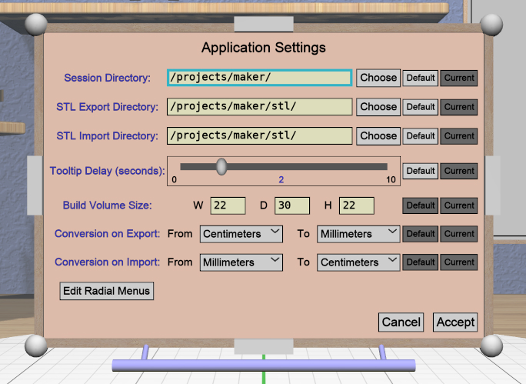
Task: Reset Session Directory using Default button
Action: pos(421,78)
